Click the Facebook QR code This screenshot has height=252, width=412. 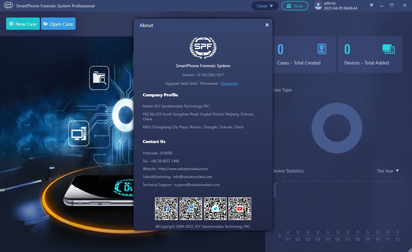point(166,209)
